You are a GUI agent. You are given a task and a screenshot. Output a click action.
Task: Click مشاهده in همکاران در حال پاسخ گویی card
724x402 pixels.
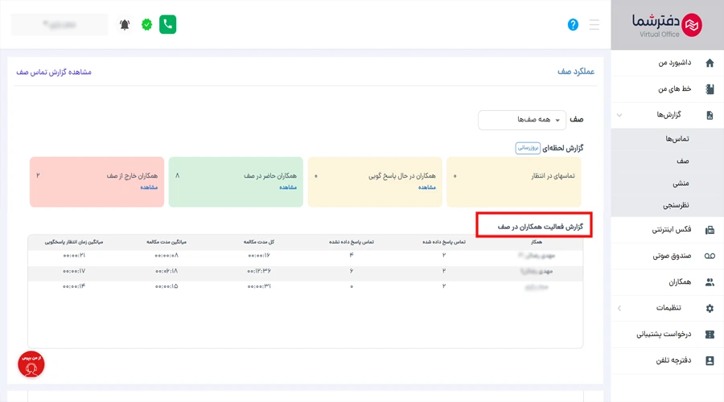(427, 187)
